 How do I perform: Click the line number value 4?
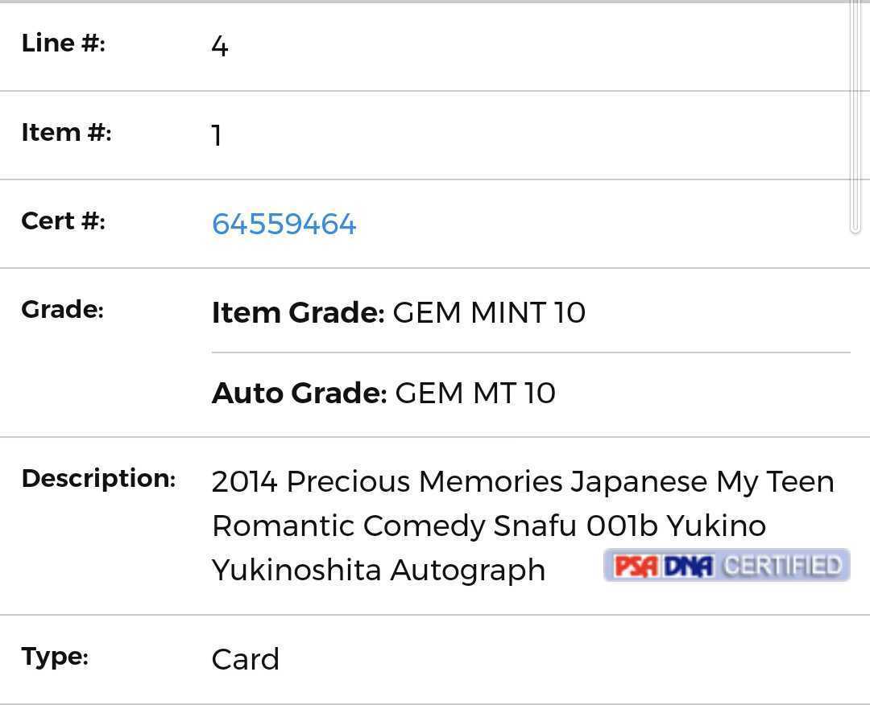point(220,46)
